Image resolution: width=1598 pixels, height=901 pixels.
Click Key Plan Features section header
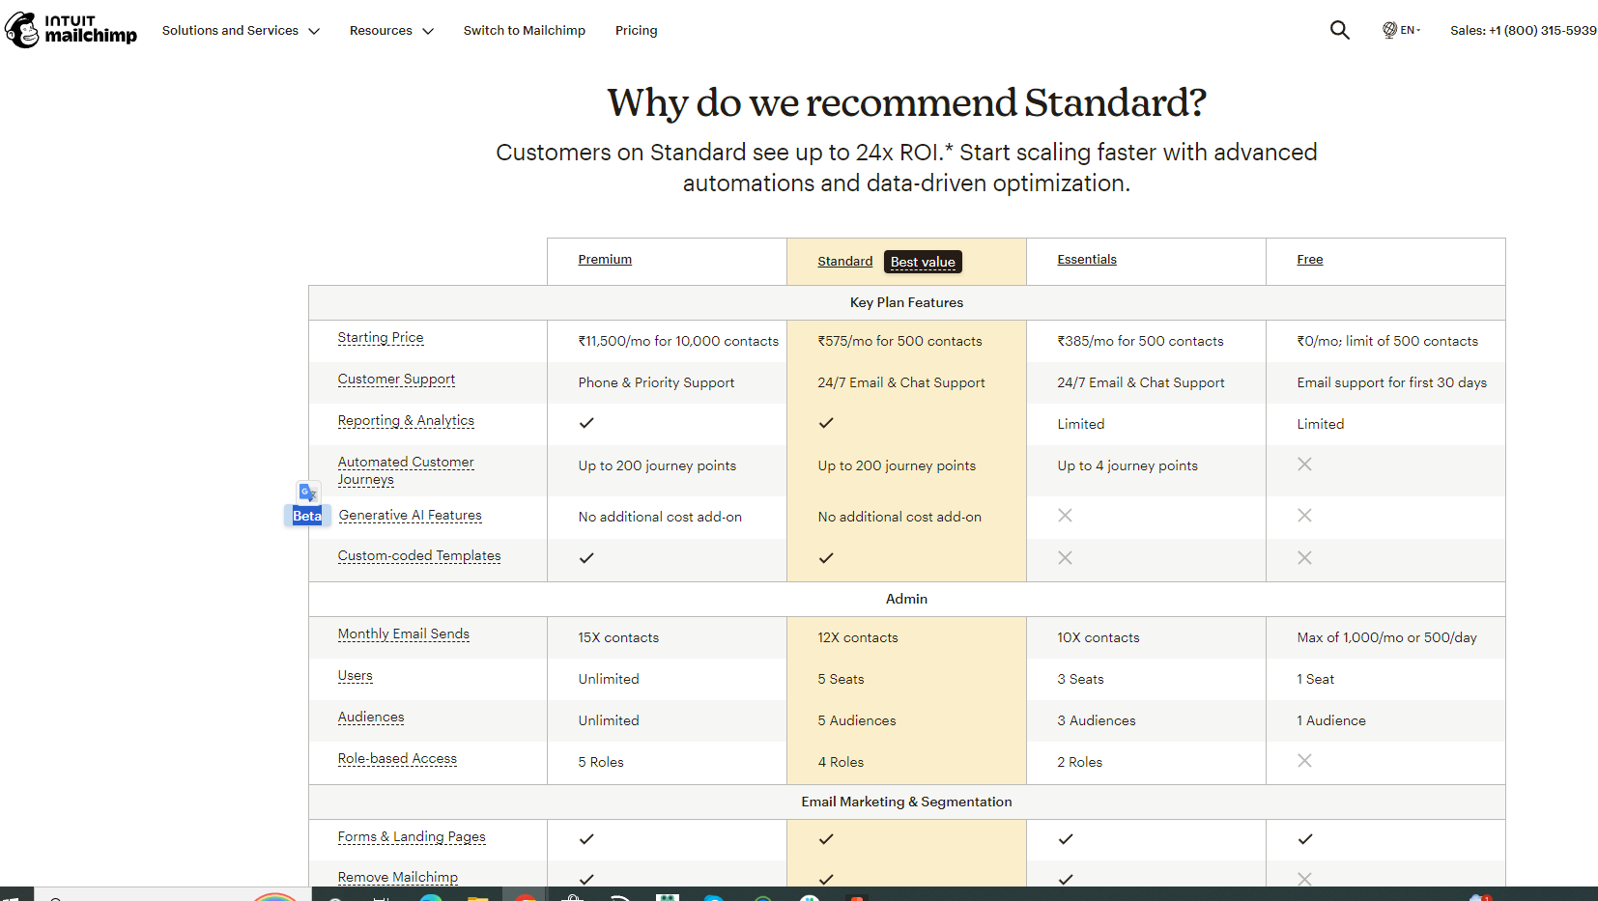906,302
